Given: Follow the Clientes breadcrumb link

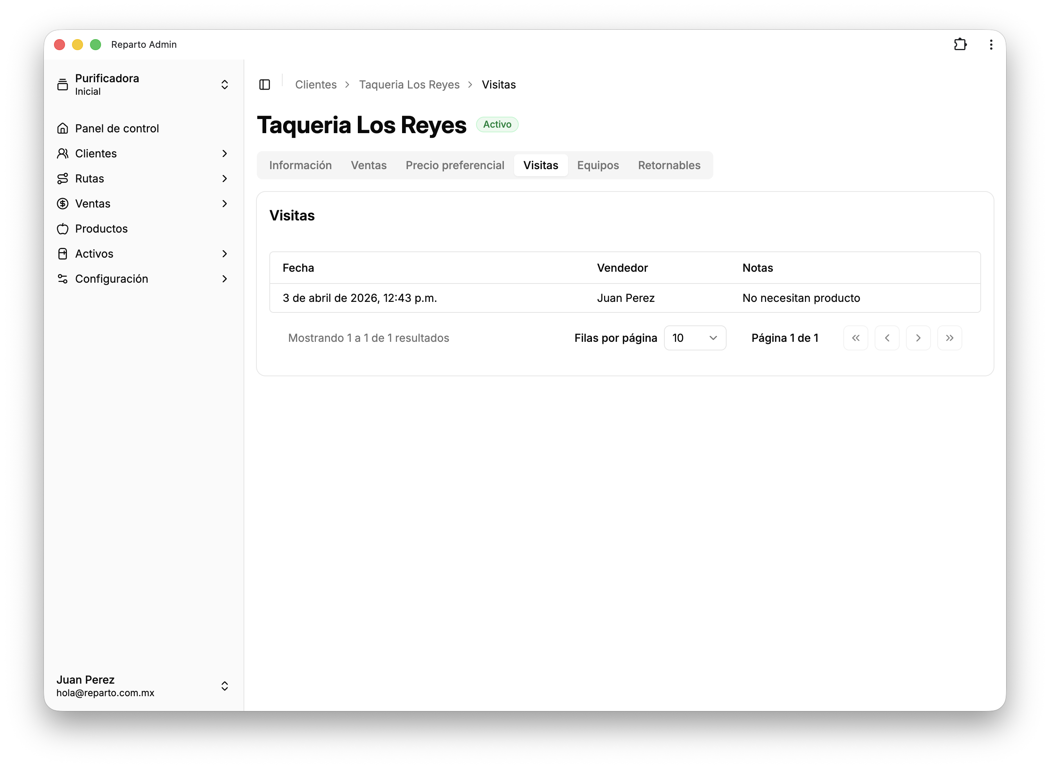Looking at the screenshot, I should [x=316, y=85].
